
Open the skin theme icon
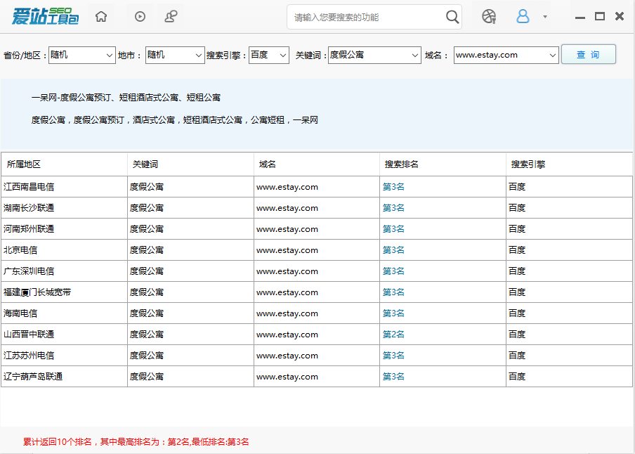tap(489, 17)
